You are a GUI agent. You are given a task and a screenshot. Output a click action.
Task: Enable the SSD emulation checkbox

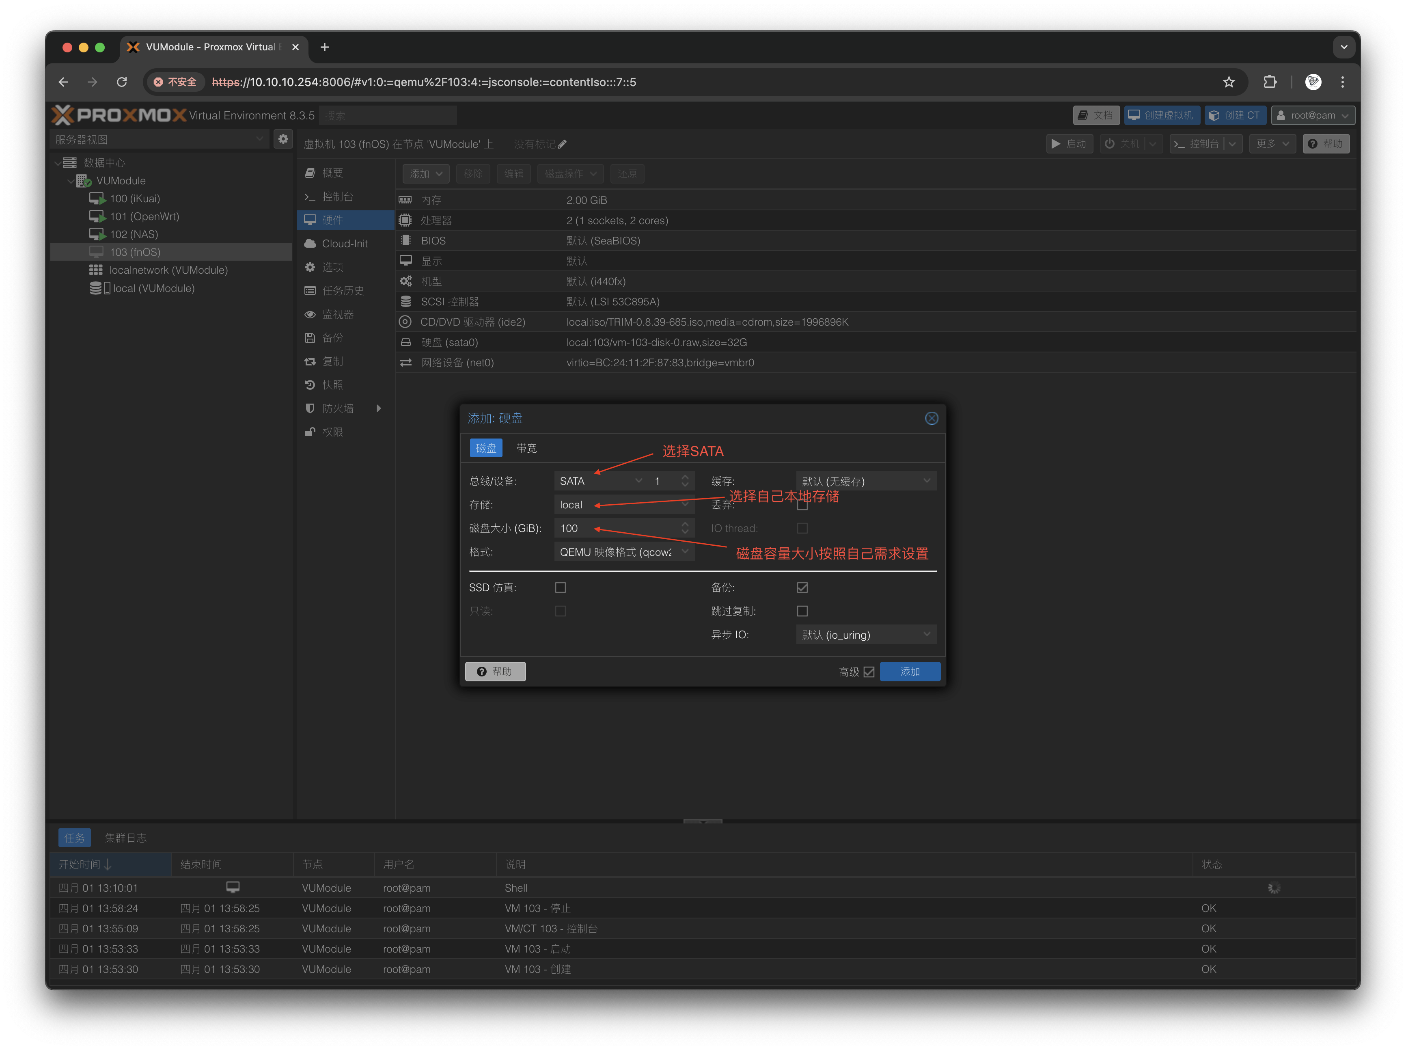pos(560,587)
